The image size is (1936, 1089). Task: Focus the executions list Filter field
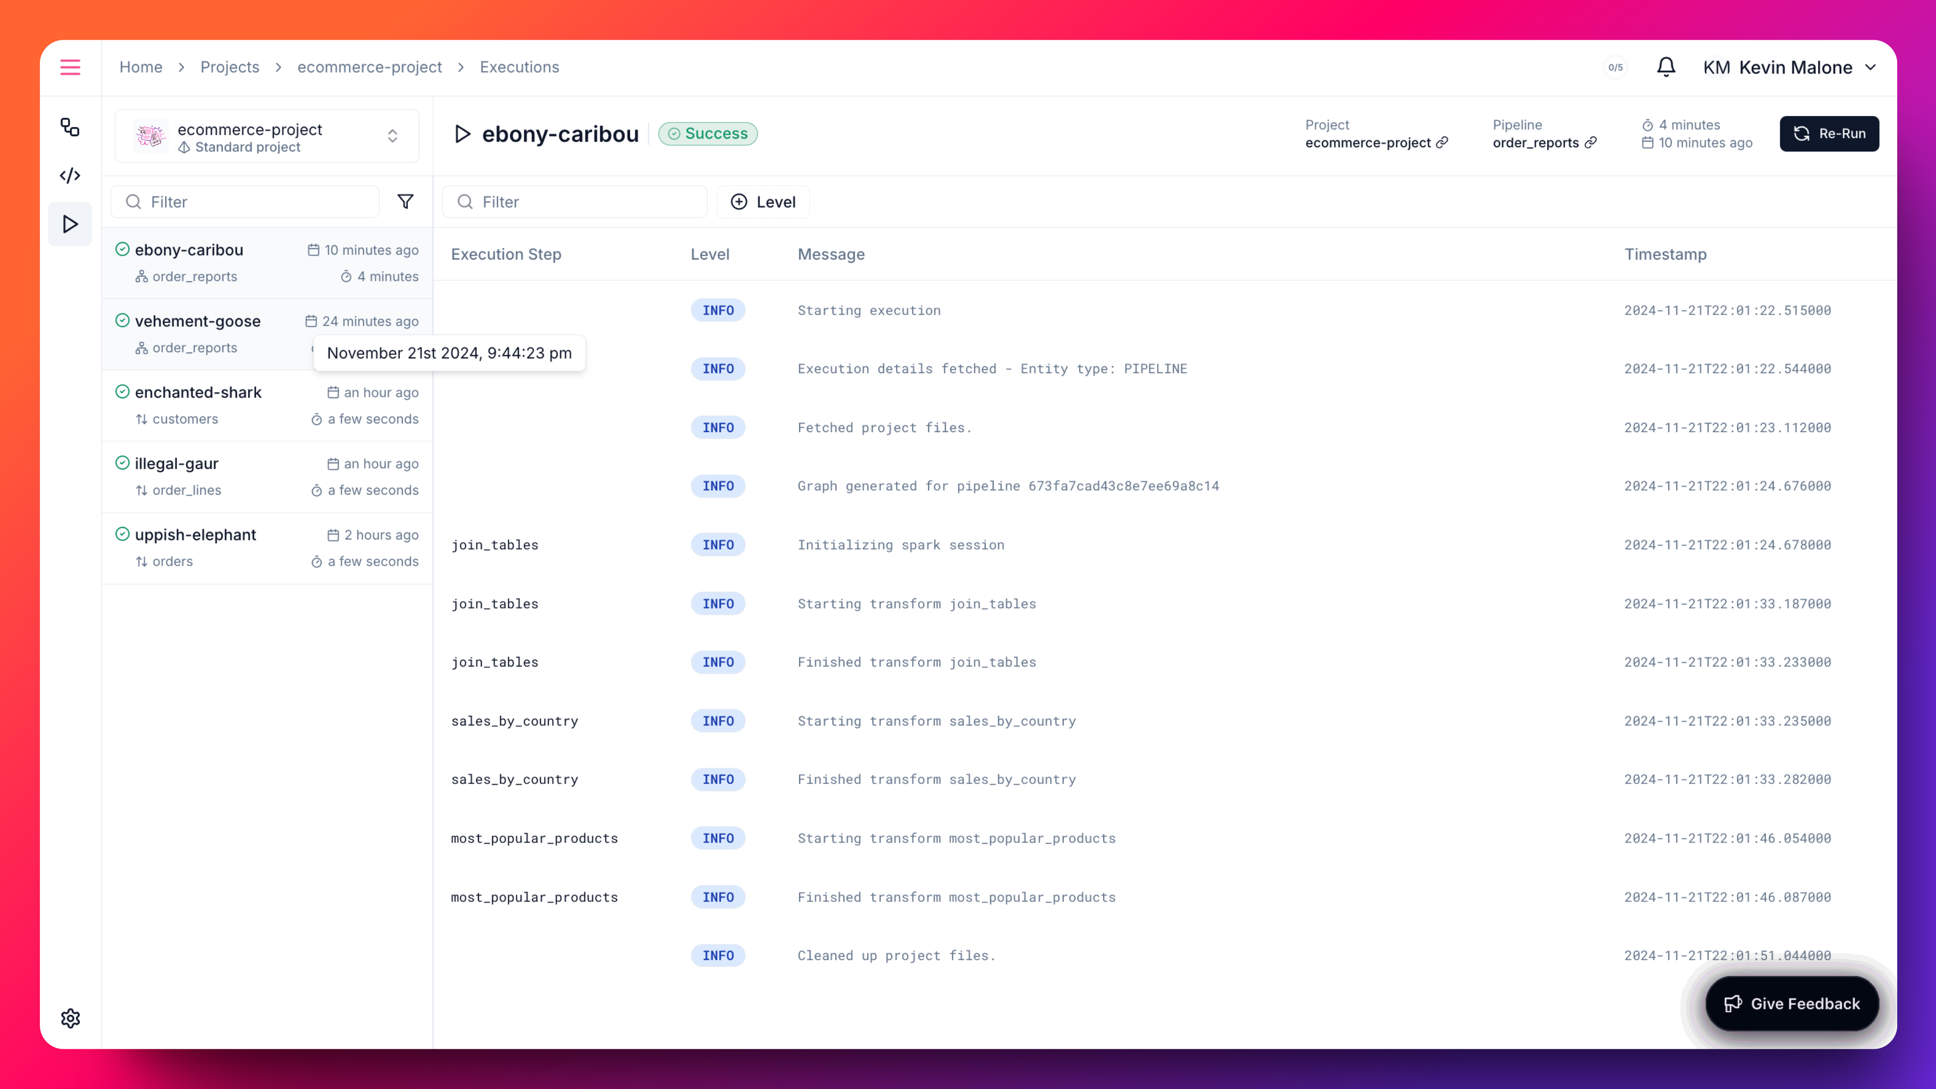245,202
